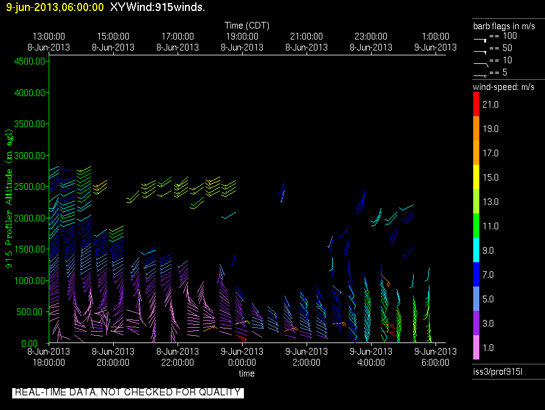
Task: Click the '8-Jun-2013 22:00:00' bottom axis tick
Action: (178, 357)
